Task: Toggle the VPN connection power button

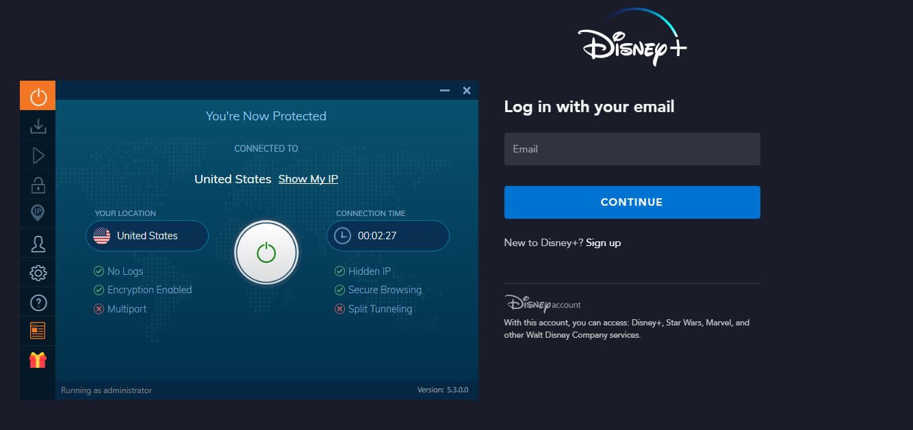Action: [x=266, y=253]
